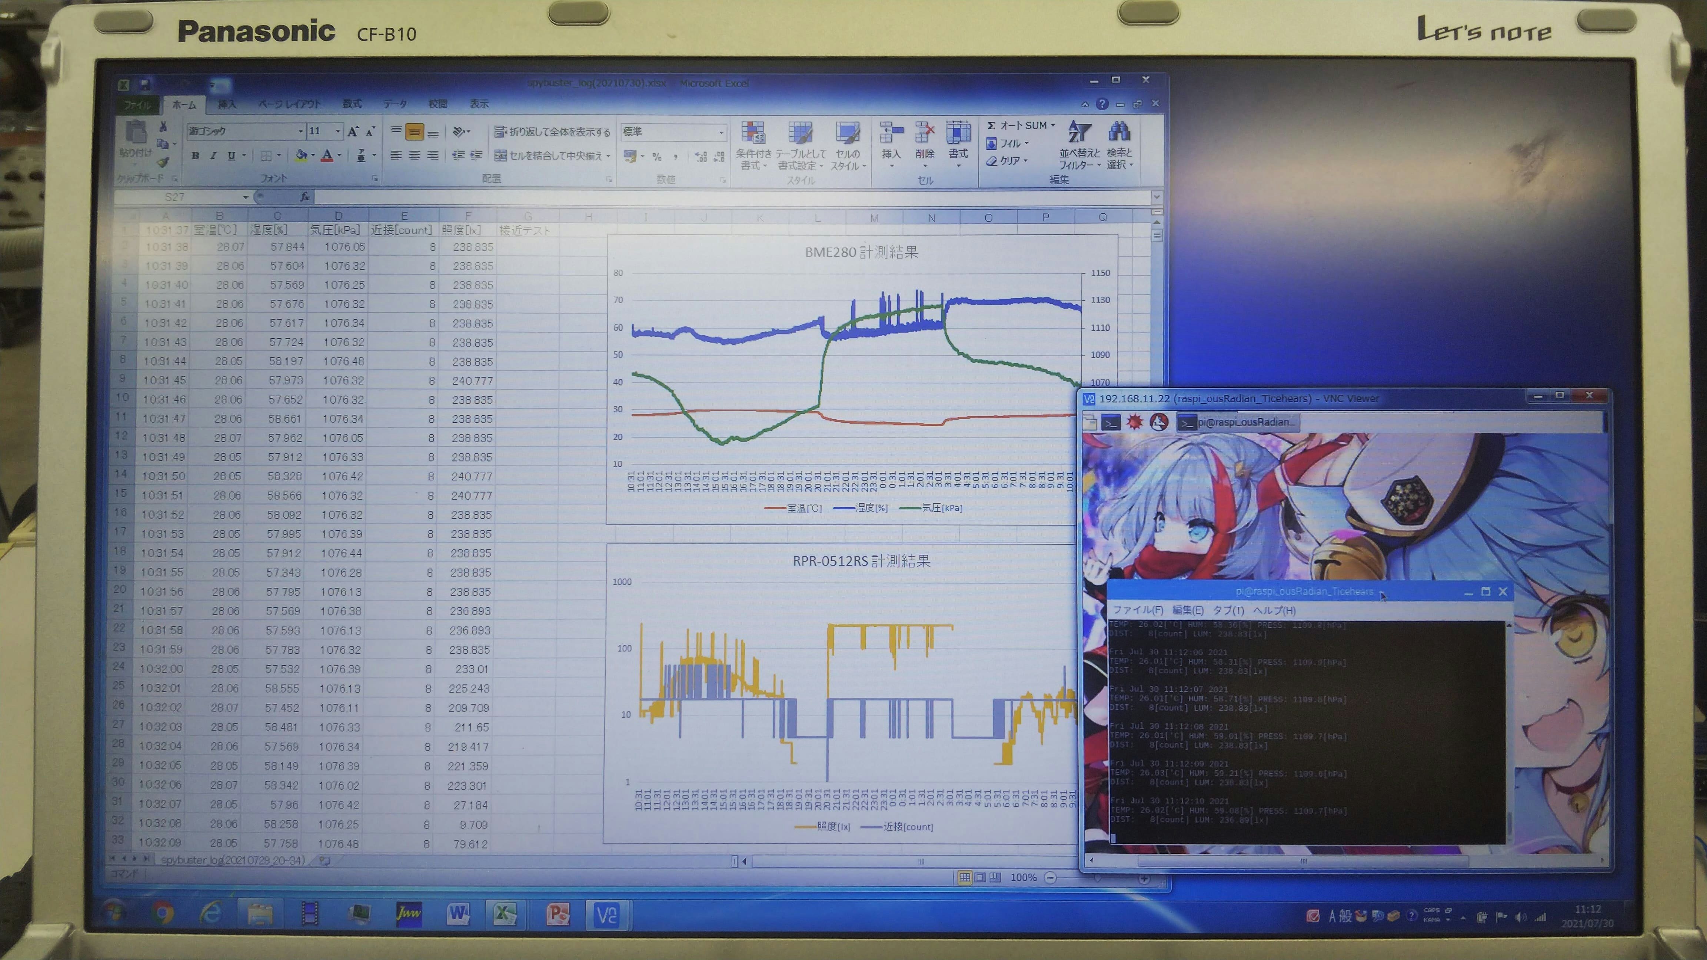
Task: Click the percent style icon
Action: 657,156
